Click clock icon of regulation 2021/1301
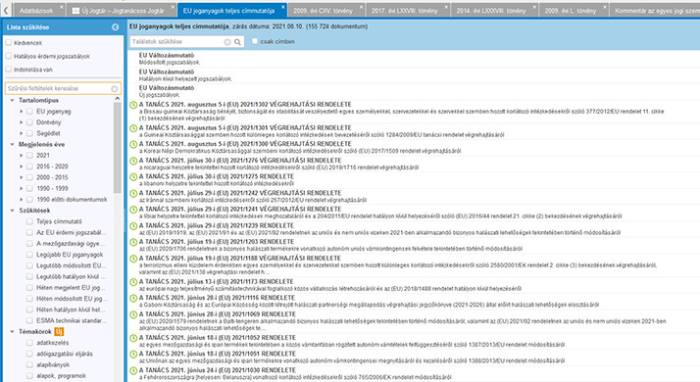Viewport: 700px width, 382px height. (133, 128)
